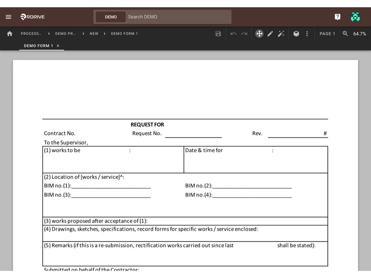Activate the magic wand tool
Screen dimensions: 371x278
(281, 34)
